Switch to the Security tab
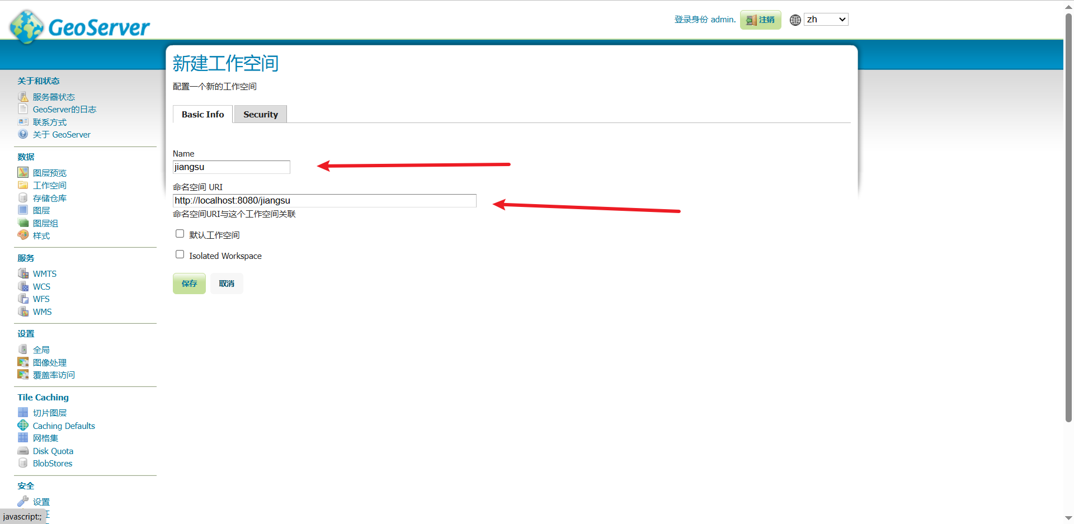1074x524 pixels. (261, 114)
